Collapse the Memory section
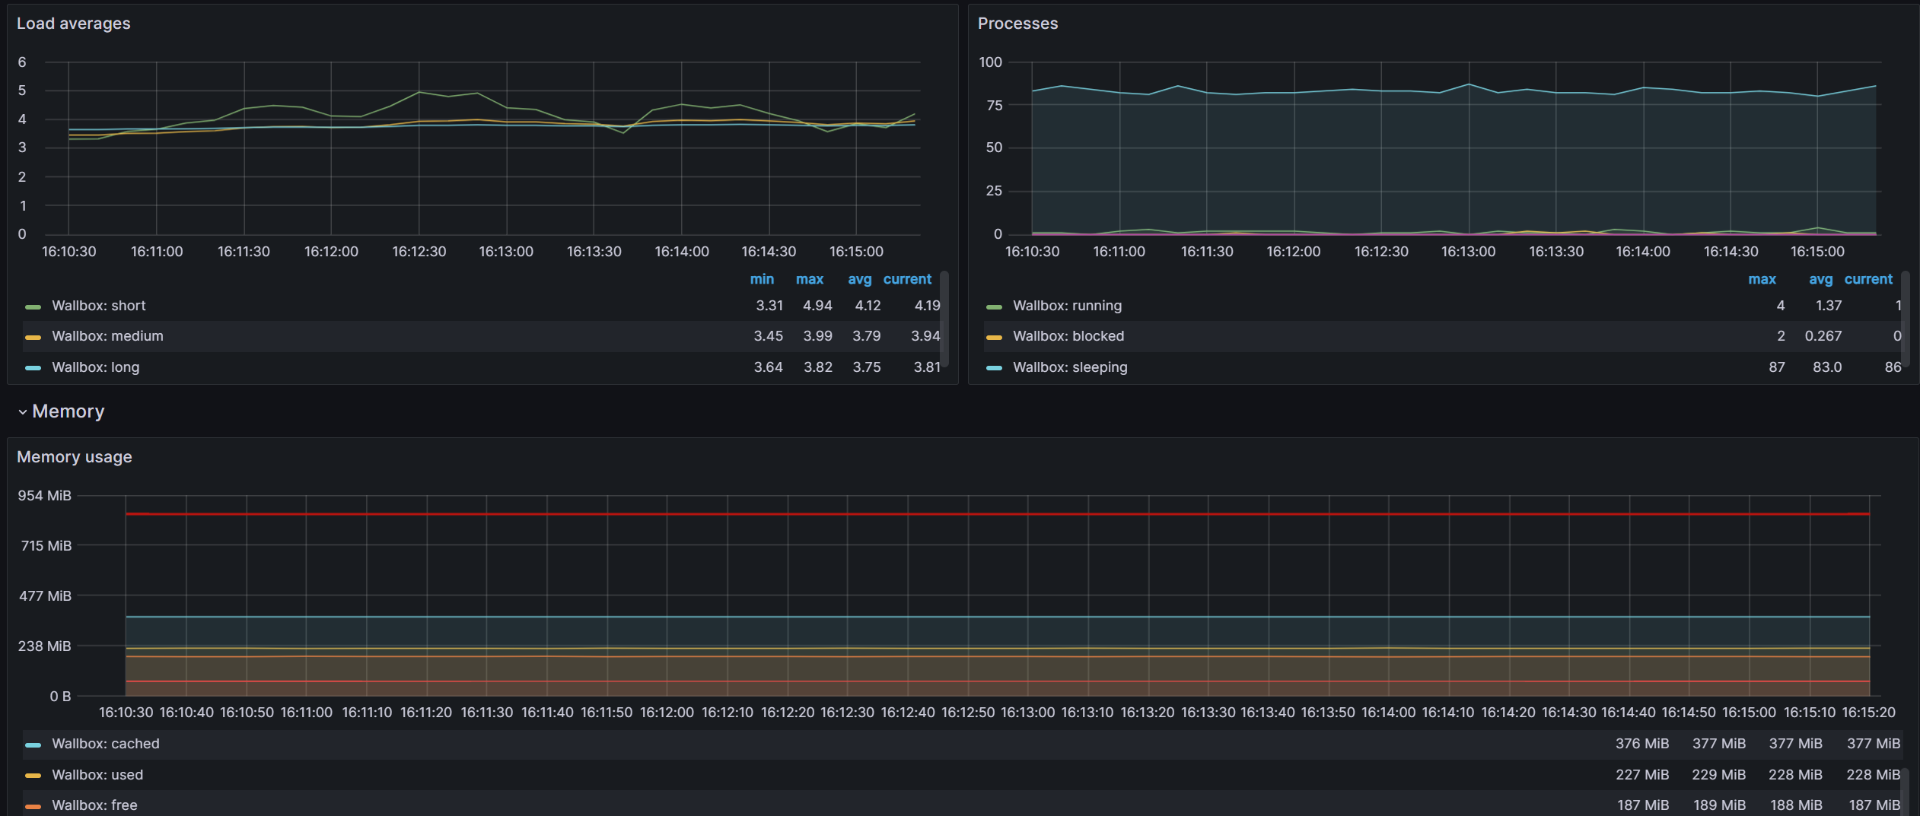1920x816 pixels. click(x=22, y=411)
